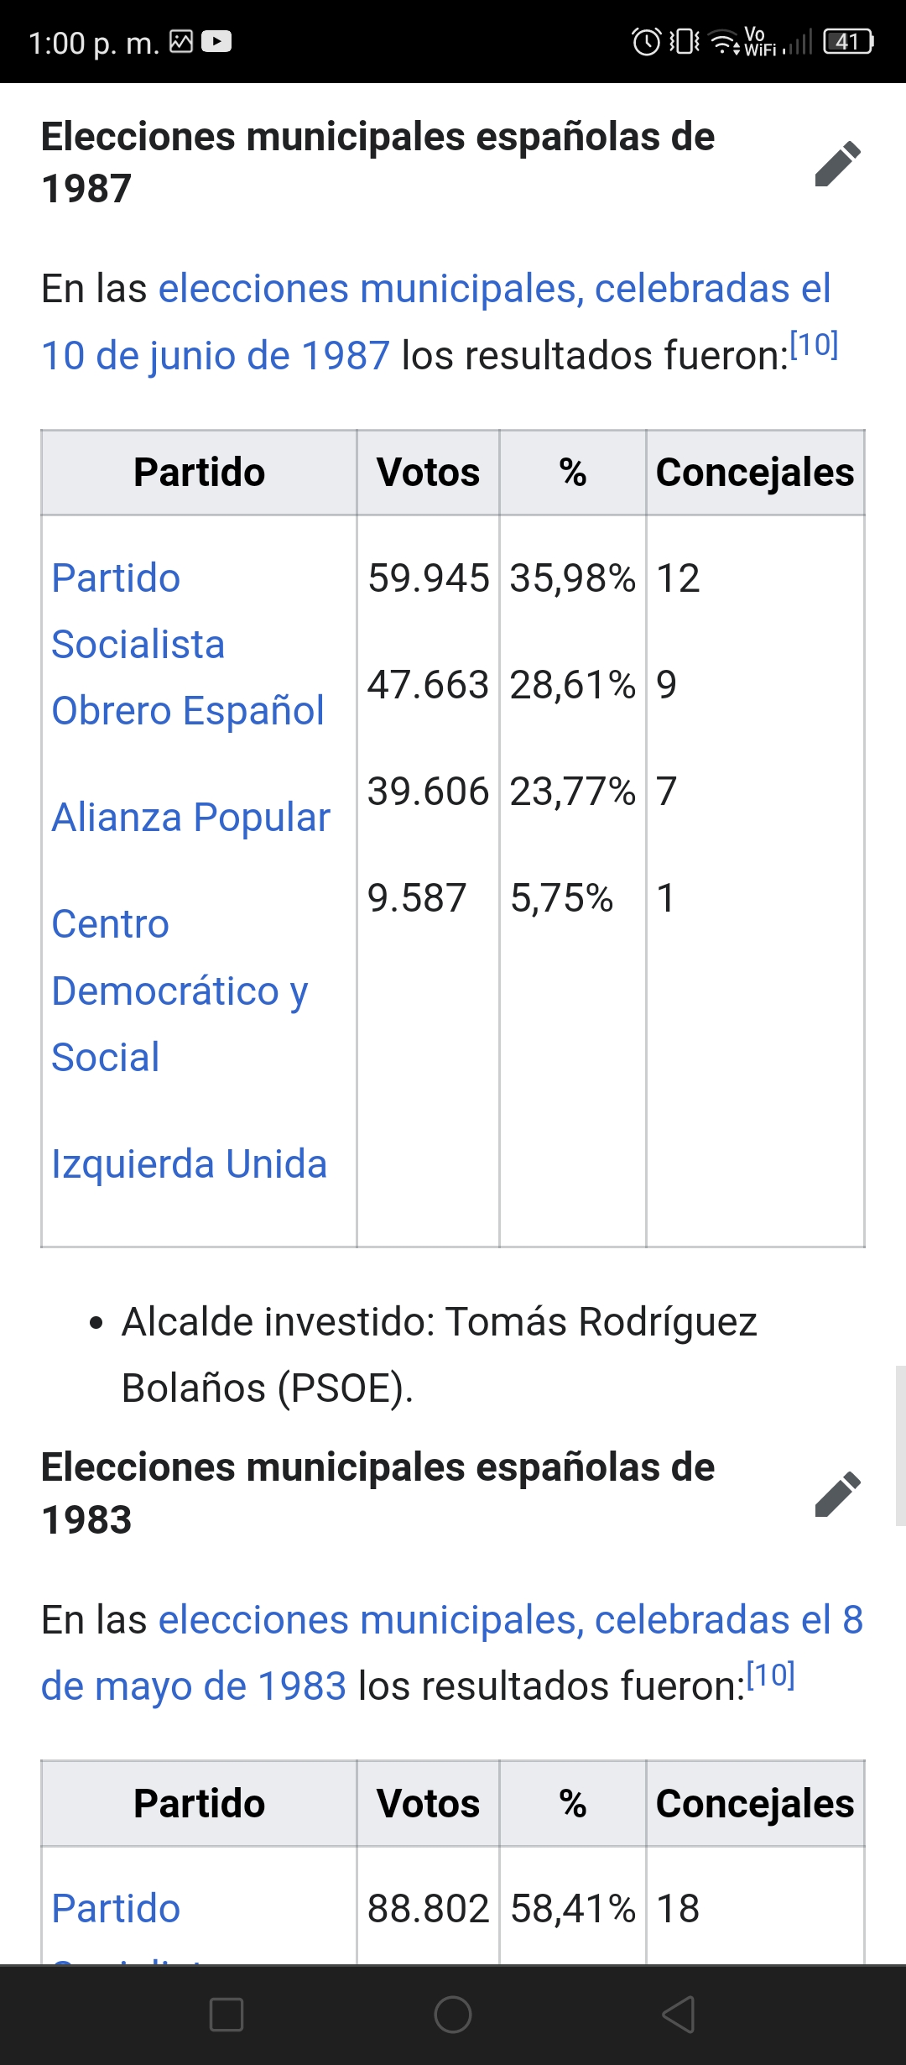Screen dimensions: 906x2065
Task: Open the Alianza Popular link
Action: click(x=191, y=817)
